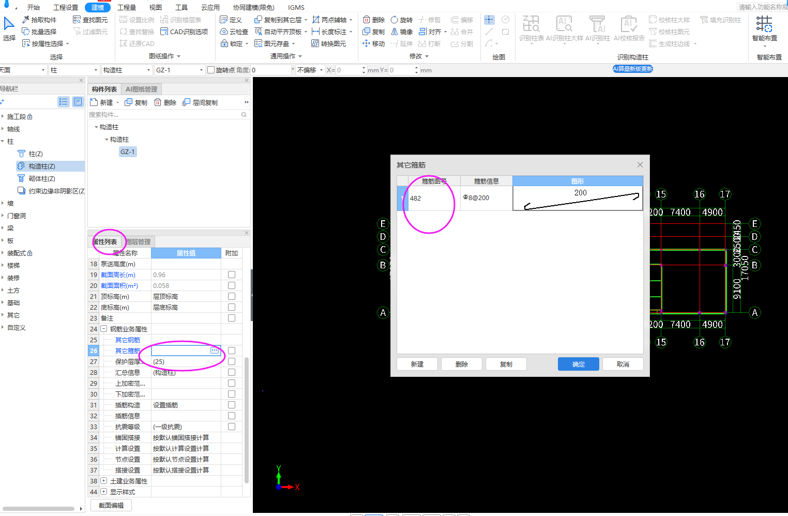
Task: Click 取消 in the 其它箍筋 dialog
Action: 623,364
